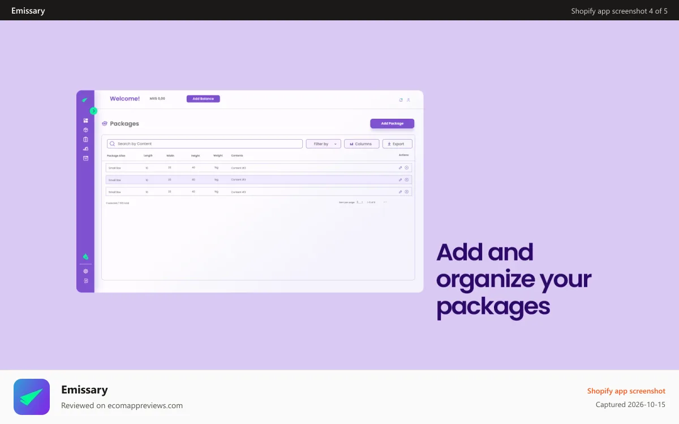The image size is (679, 424).
Task: Edit the highlighted Small Box row using its pencil
Action: (400, 180)
